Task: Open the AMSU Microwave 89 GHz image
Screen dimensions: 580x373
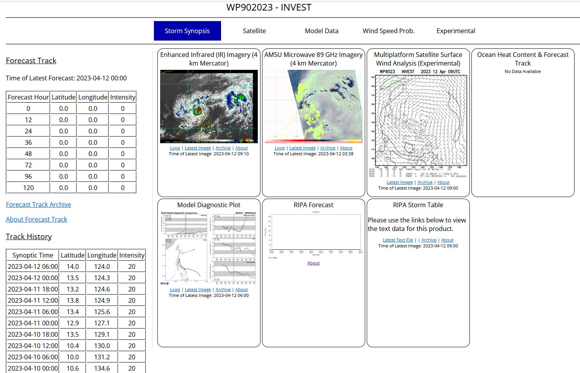Action: click(313, 107)
